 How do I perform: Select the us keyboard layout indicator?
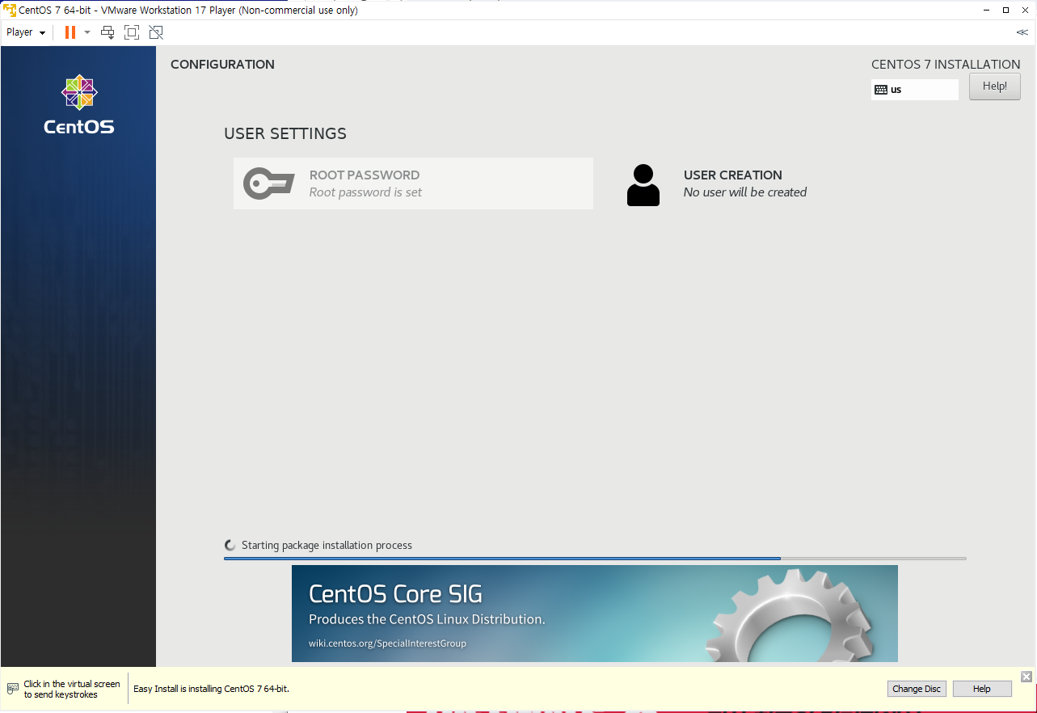915,90
